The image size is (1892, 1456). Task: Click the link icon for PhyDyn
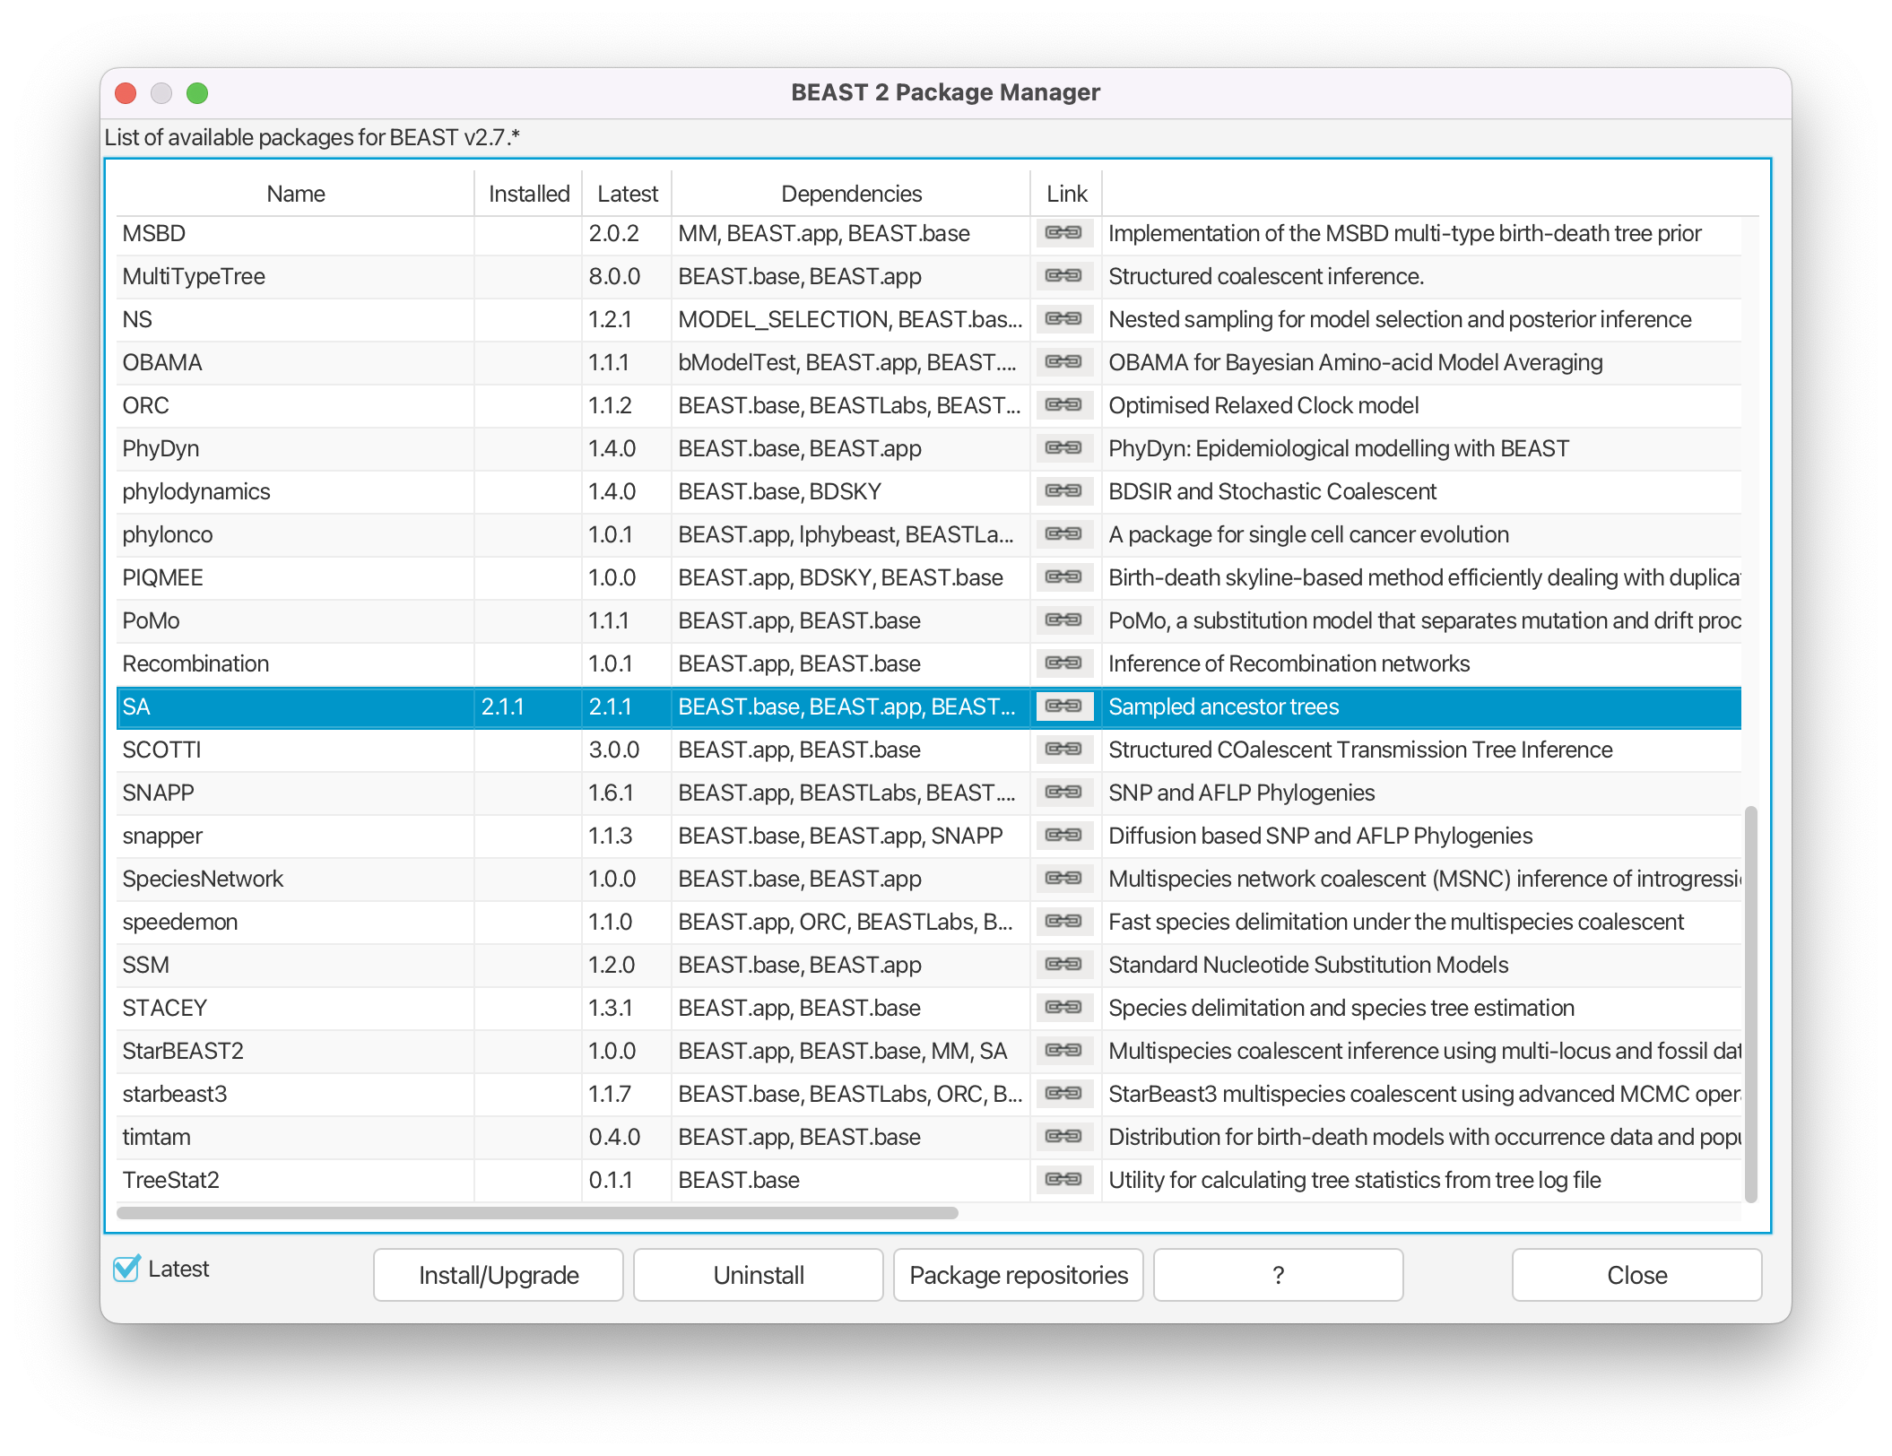[1063, 448]
